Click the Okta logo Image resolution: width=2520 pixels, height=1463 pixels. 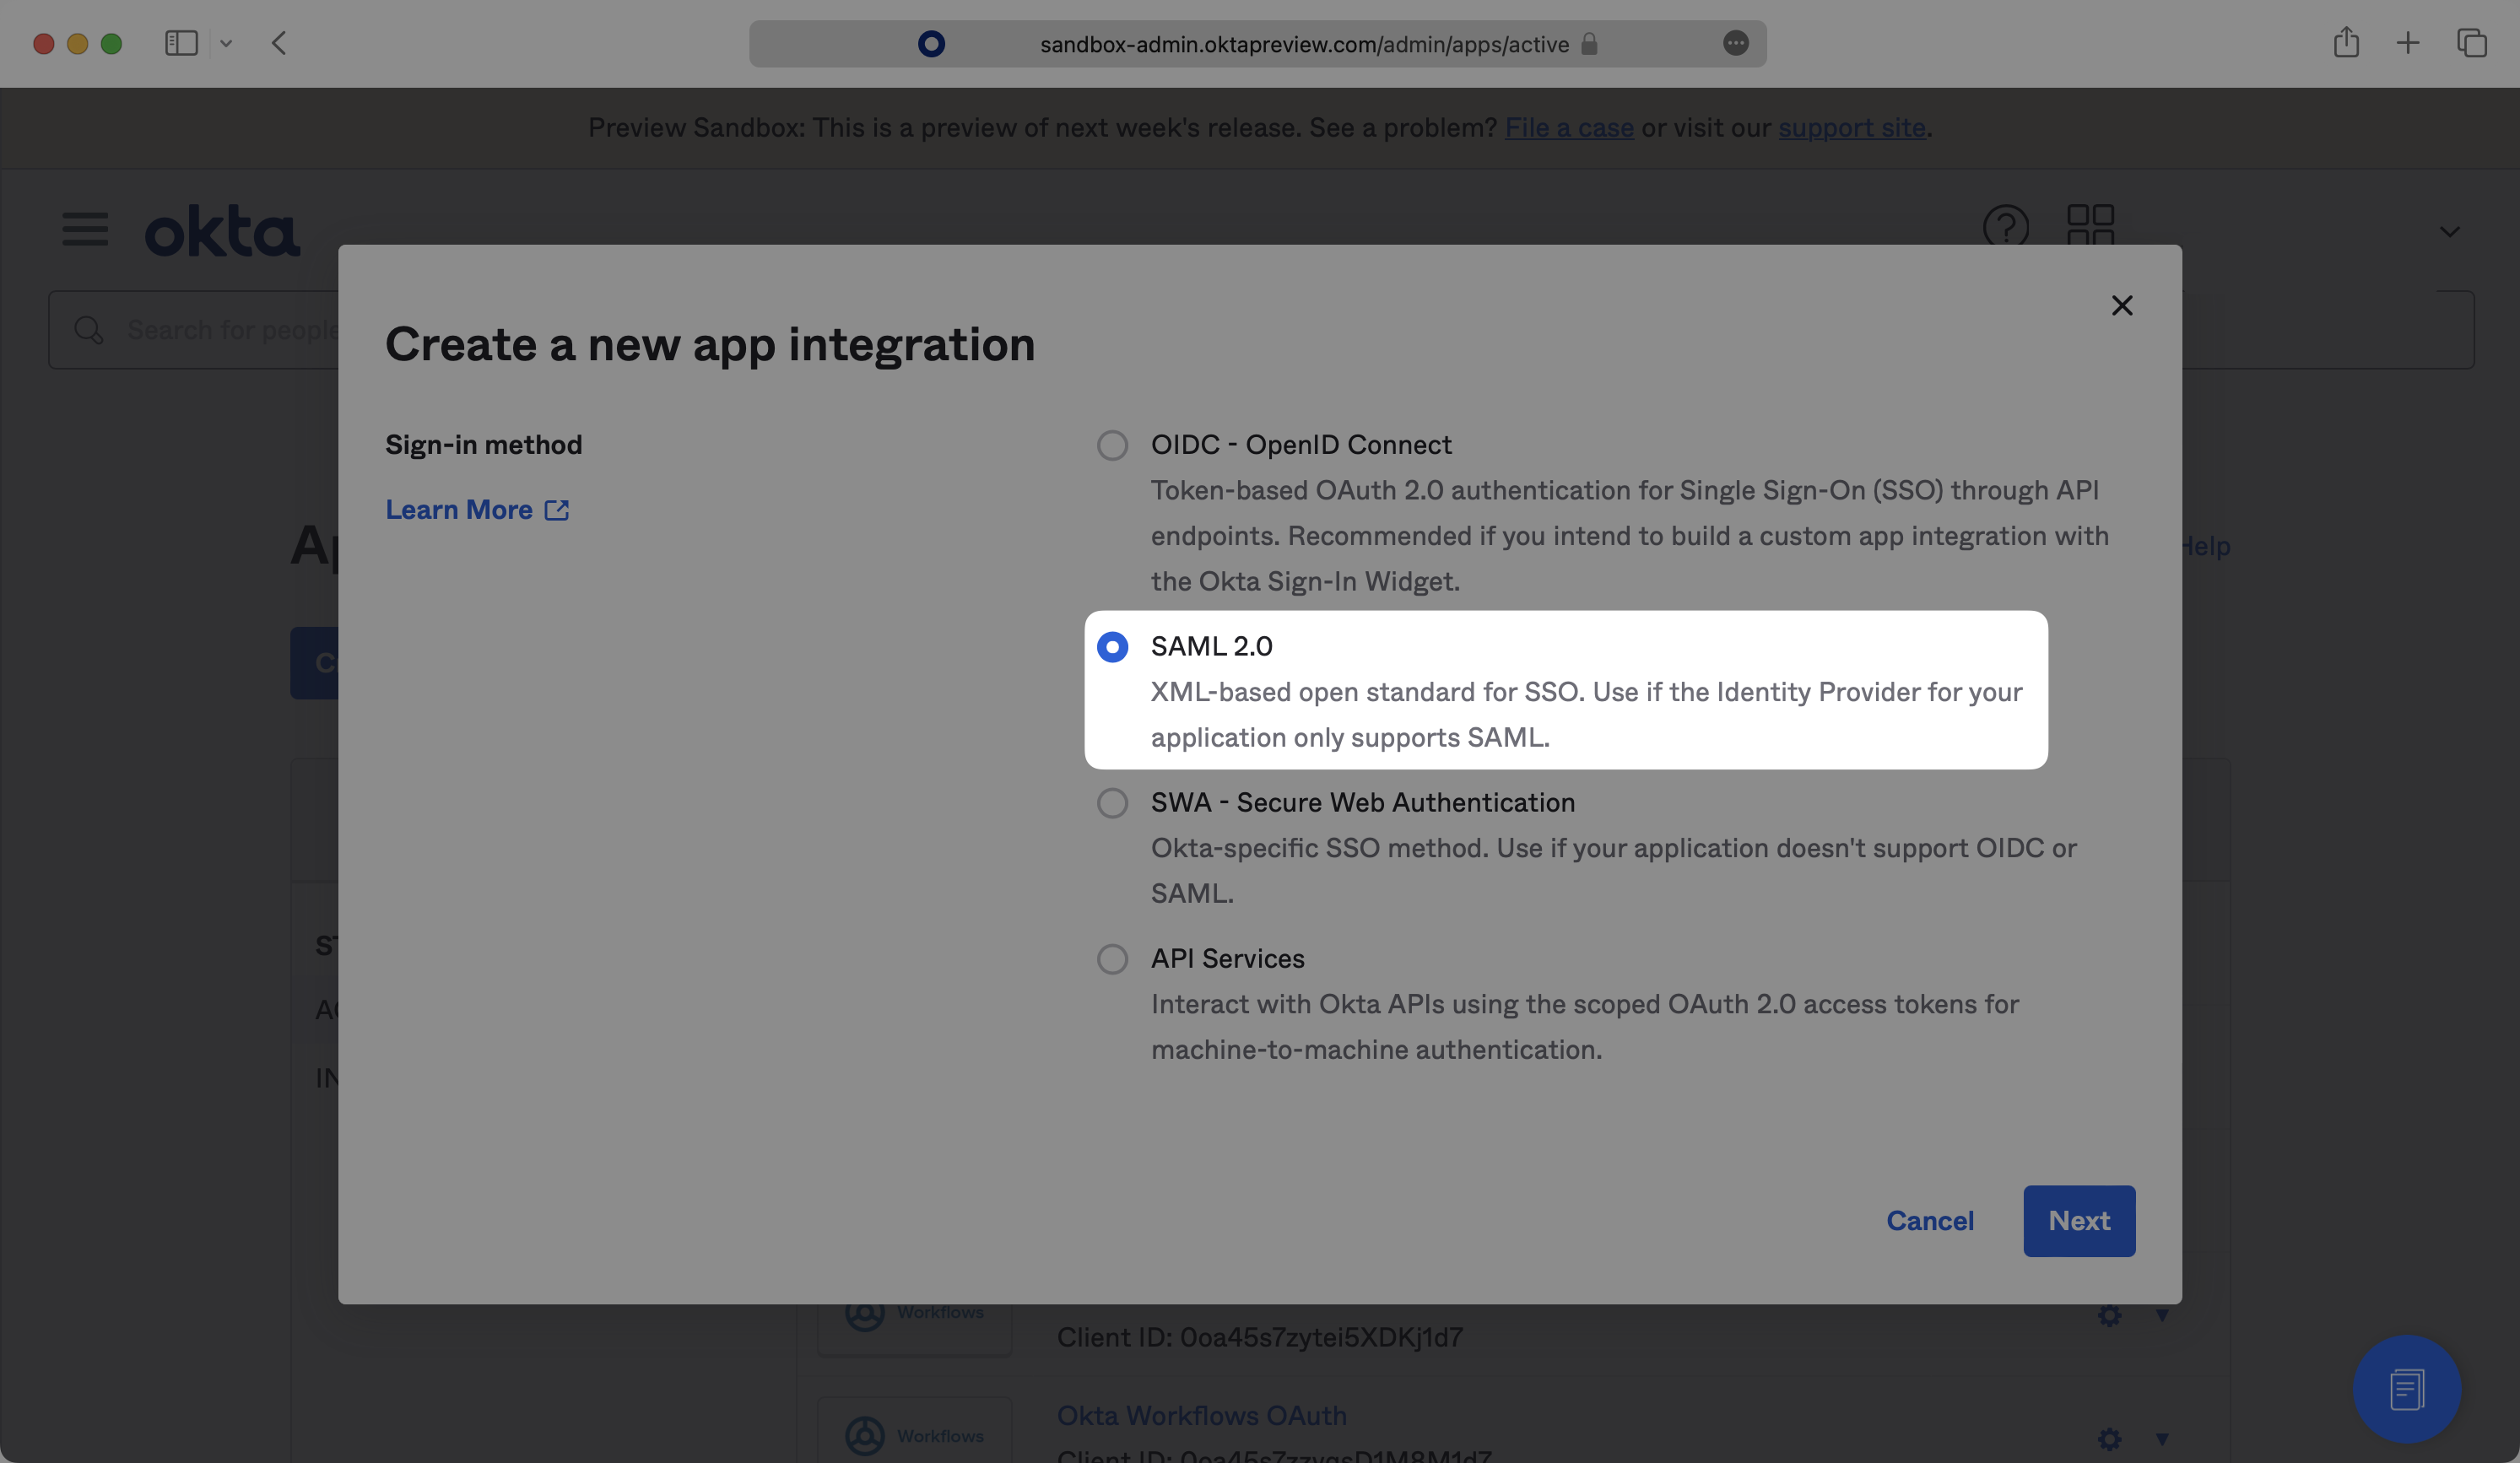click(x=222, y=229)
